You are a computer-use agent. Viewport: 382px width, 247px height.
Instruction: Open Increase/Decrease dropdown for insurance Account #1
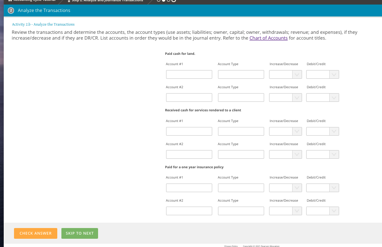[285, 188]
